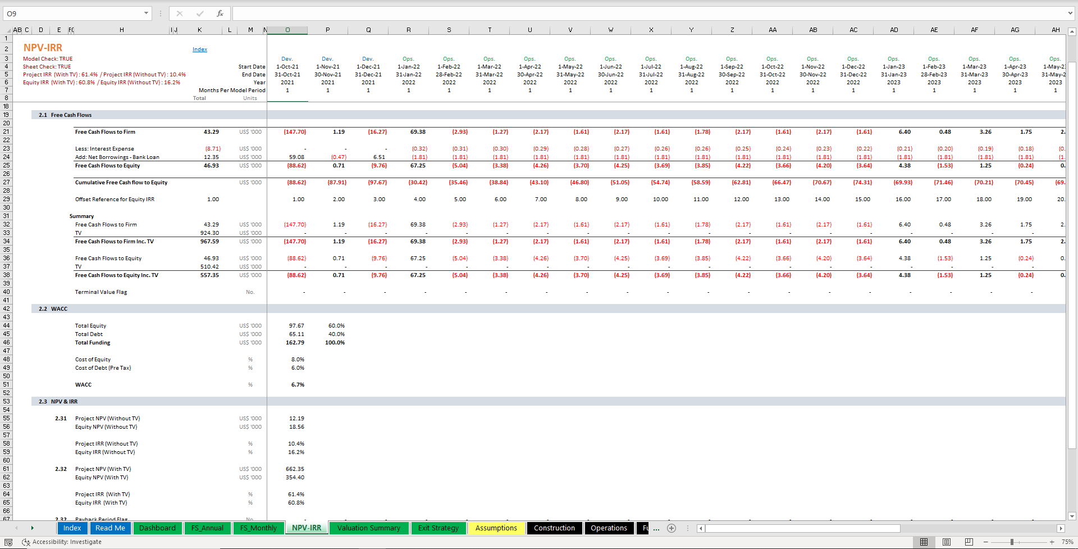Switch to the Dashboard sheet tab
This screenshot has height=549, width=1078.
pyautogui.click(x=157, y=528)
